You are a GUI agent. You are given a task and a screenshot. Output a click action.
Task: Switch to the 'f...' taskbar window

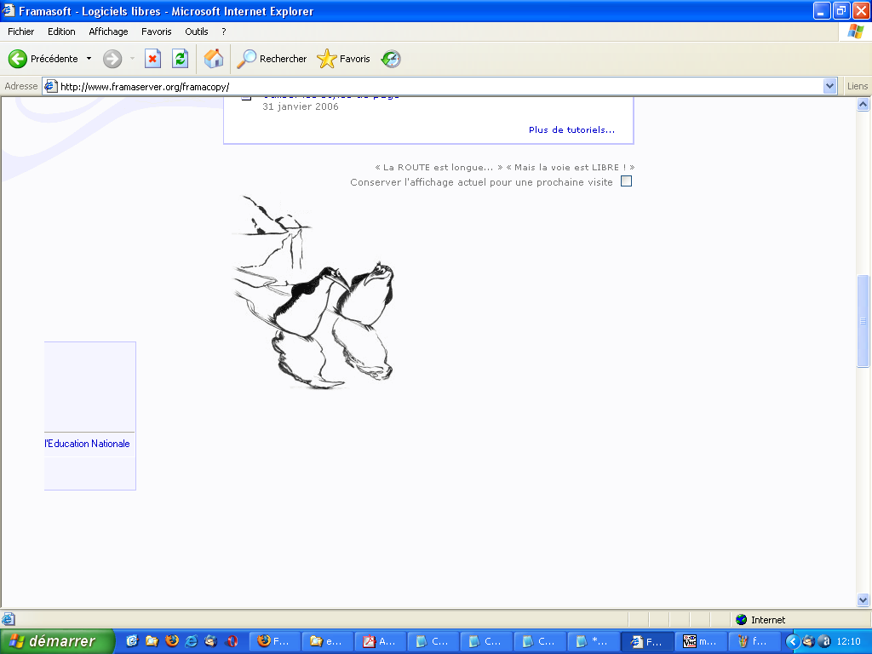pos(754,641)
